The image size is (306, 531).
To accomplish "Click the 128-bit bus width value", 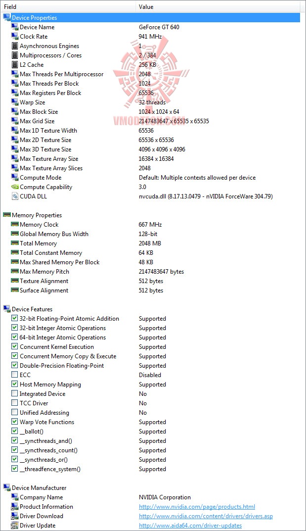I will click(148, 234).
